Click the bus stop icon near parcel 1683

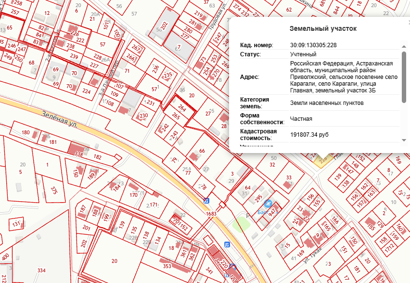pyautogui.click(x=207, y=201)
